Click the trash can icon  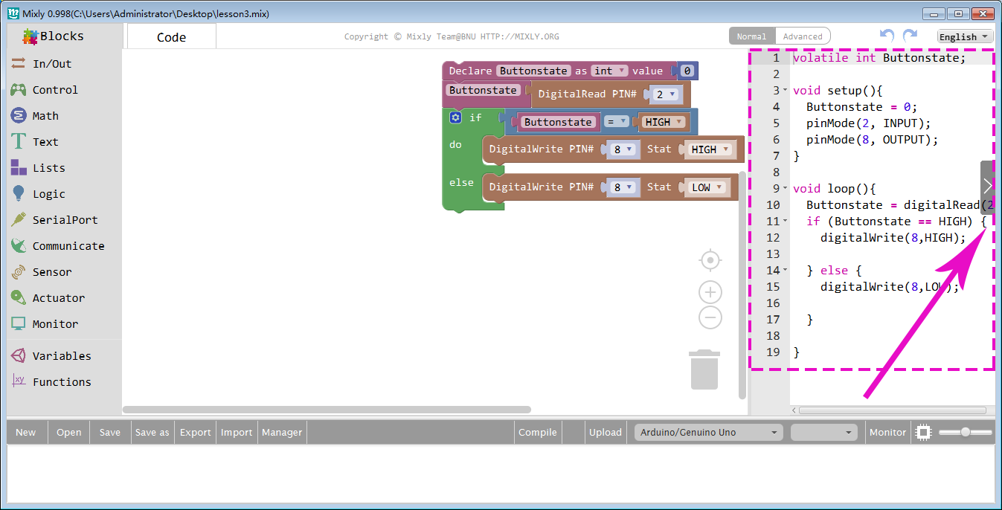(x=704, y=369)
